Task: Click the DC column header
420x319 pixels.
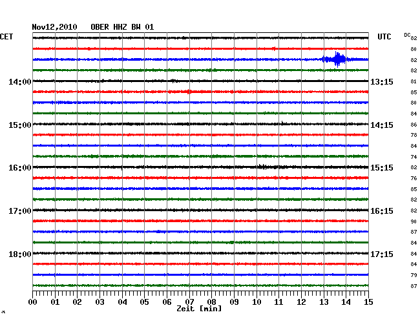Action: (x=407, y=35)
